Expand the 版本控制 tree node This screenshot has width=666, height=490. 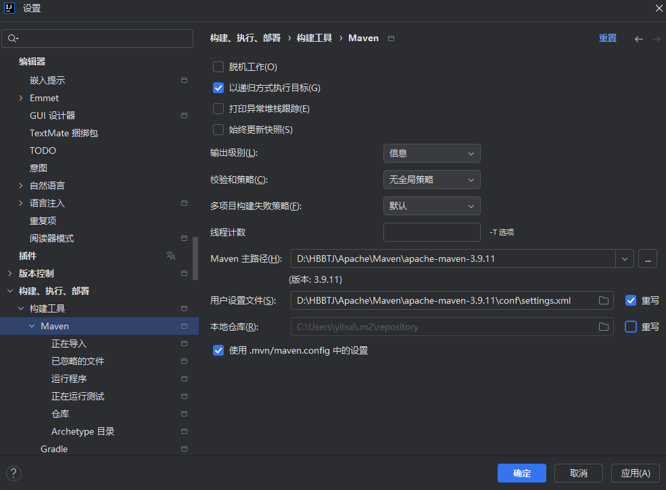coord(10,273)
